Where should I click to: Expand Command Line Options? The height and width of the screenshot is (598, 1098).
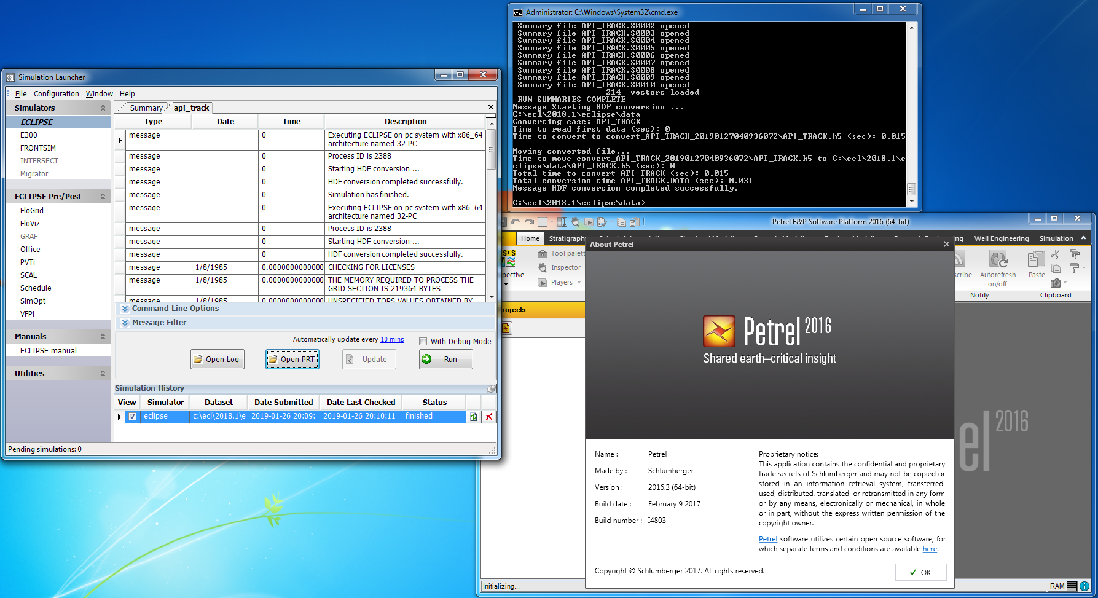[x=125, y=309]
